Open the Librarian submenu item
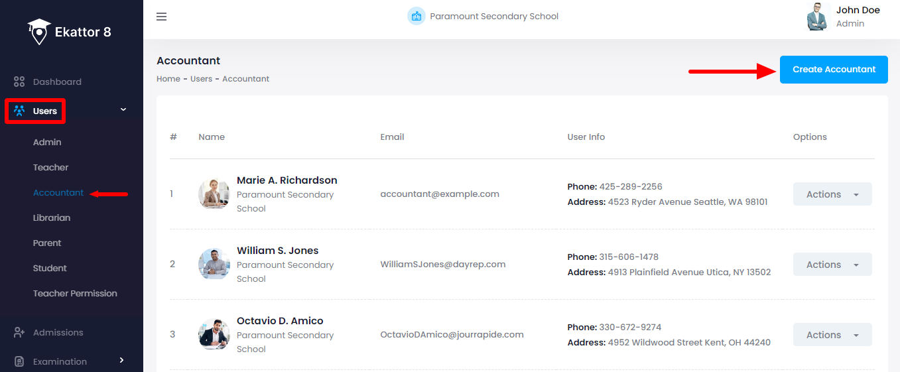Screen dimensions: 900x372 pos(52,217)
